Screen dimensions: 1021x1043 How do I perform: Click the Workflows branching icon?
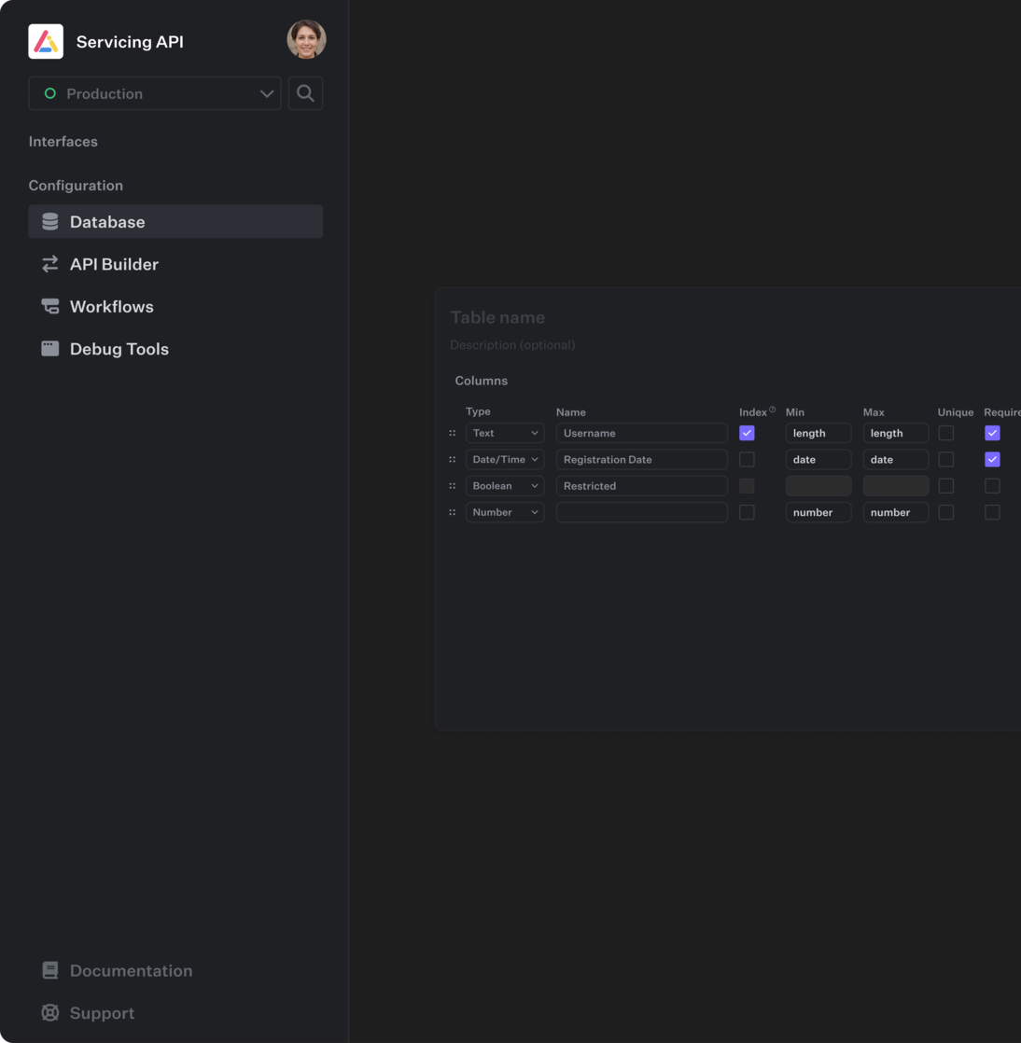pyautogui.click(x=49, y=306)
